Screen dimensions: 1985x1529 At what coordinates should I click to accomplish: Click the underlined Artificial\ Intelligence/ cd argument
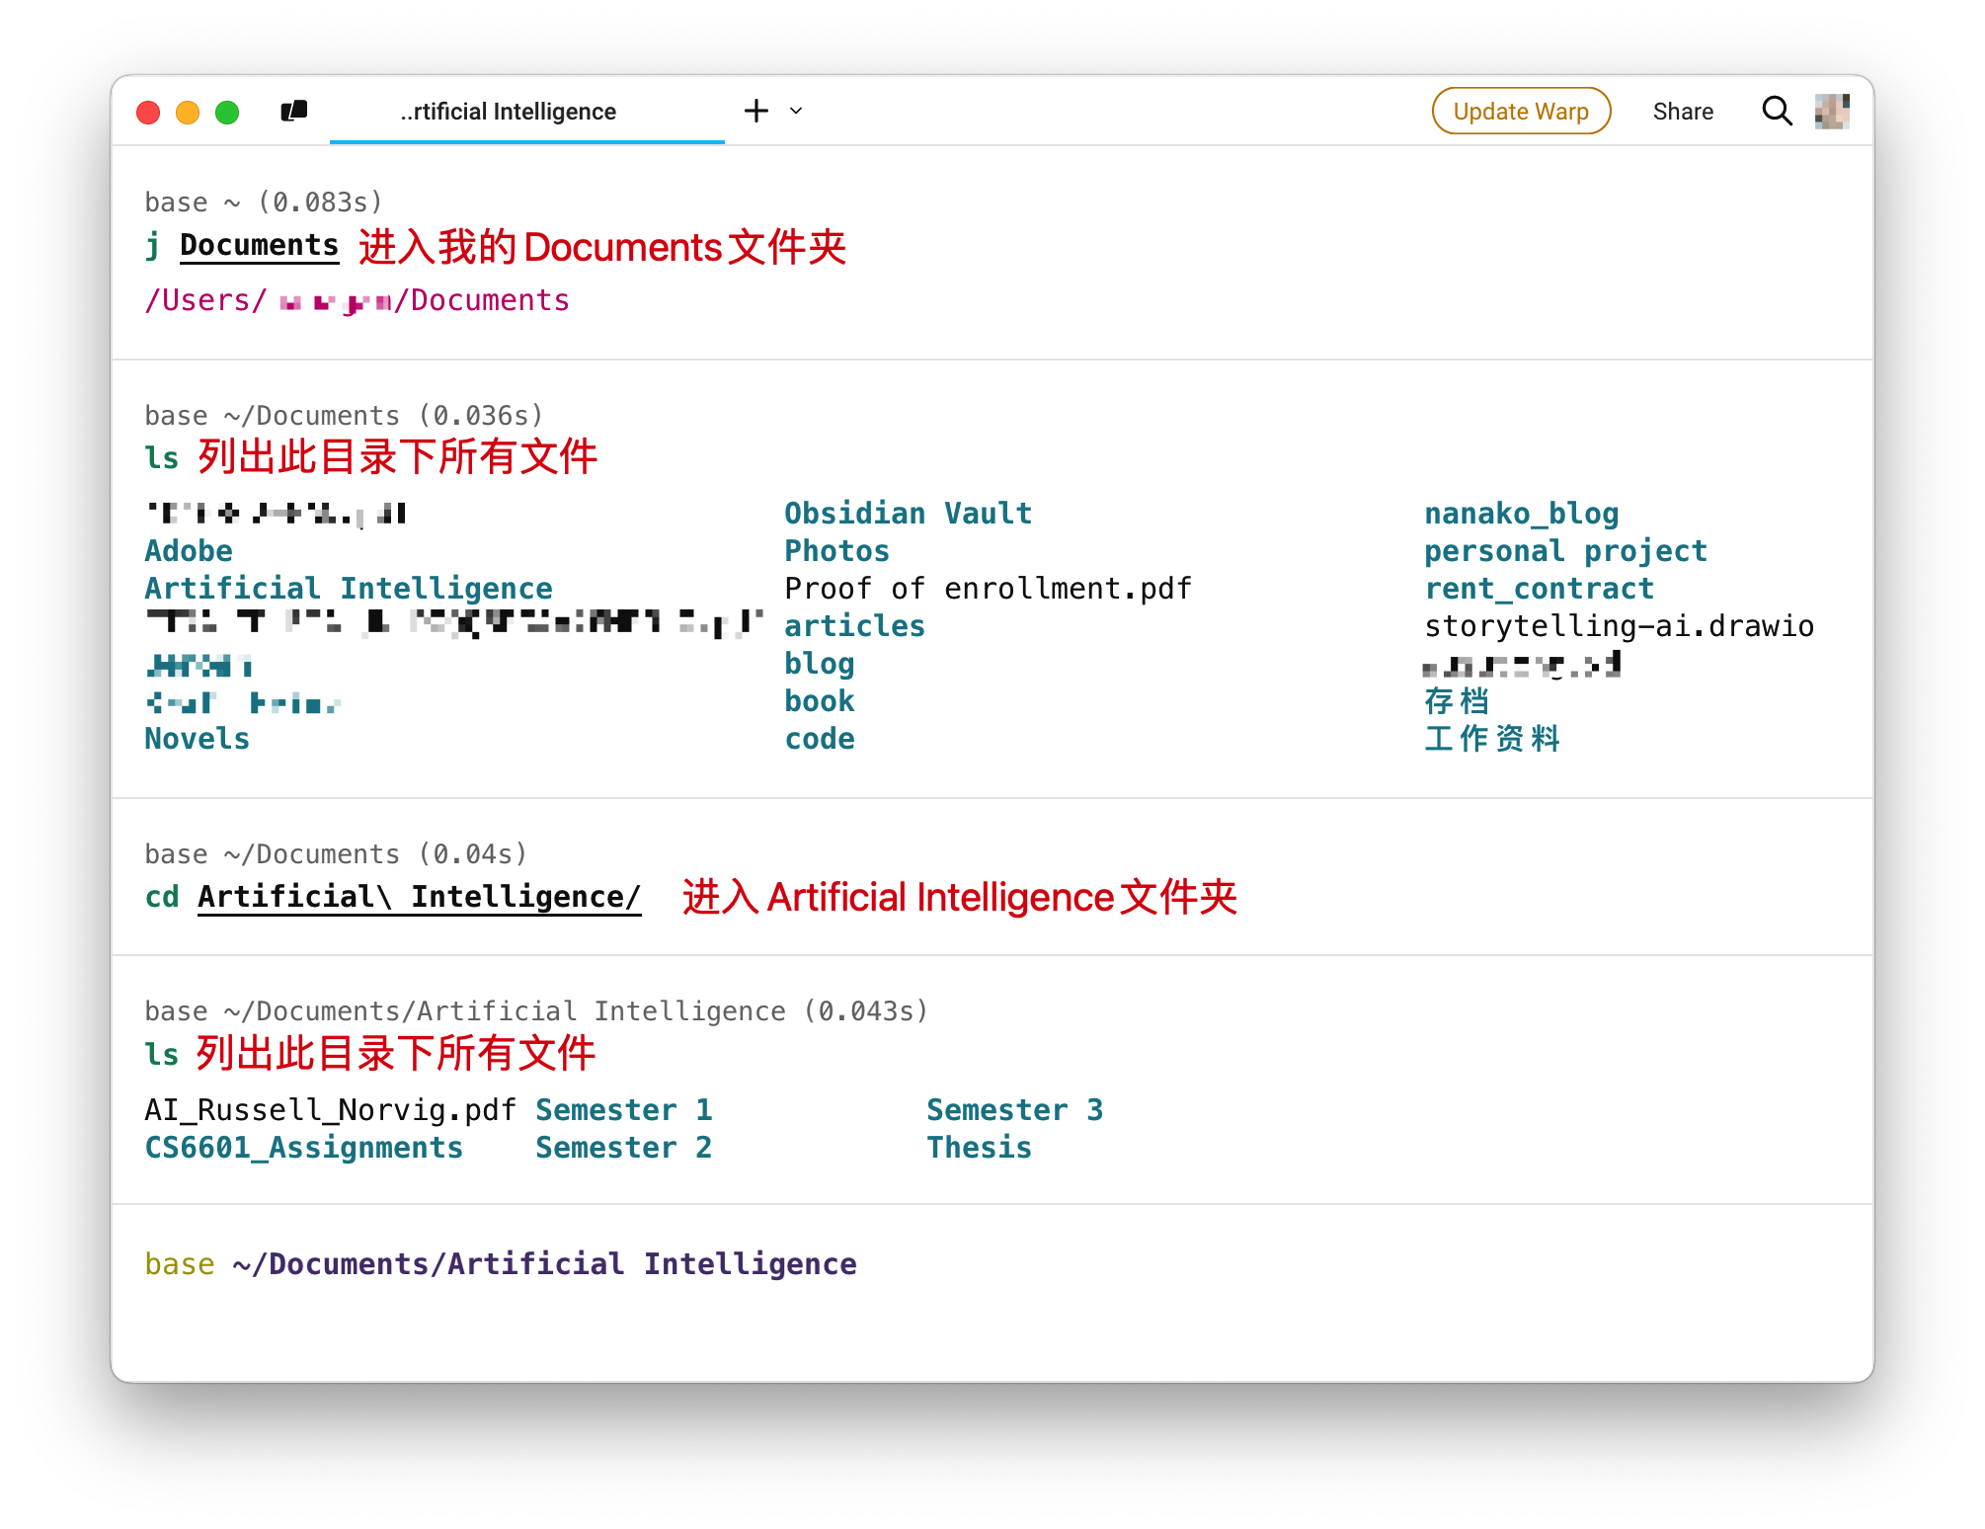(419, 897)
